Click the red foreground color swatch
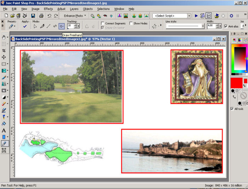 (236, 84)
